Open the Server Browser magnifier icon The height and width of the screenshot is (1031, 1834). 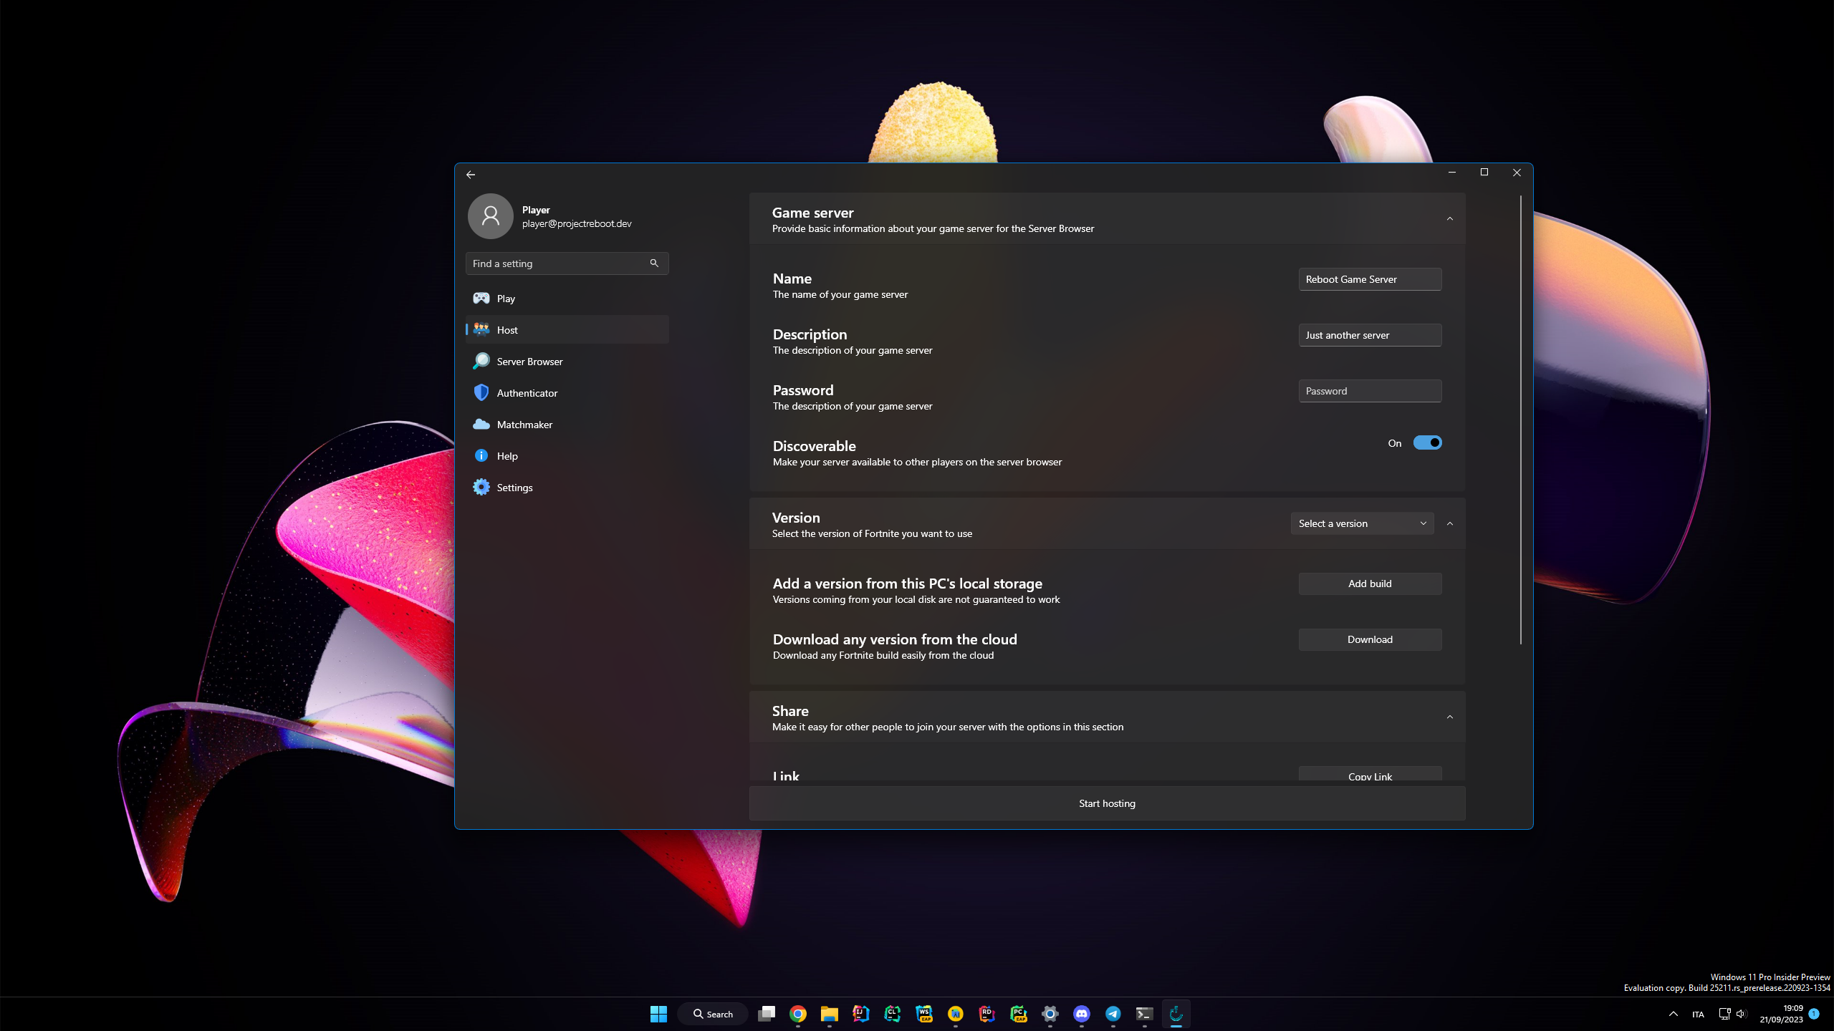click(481, 361)
